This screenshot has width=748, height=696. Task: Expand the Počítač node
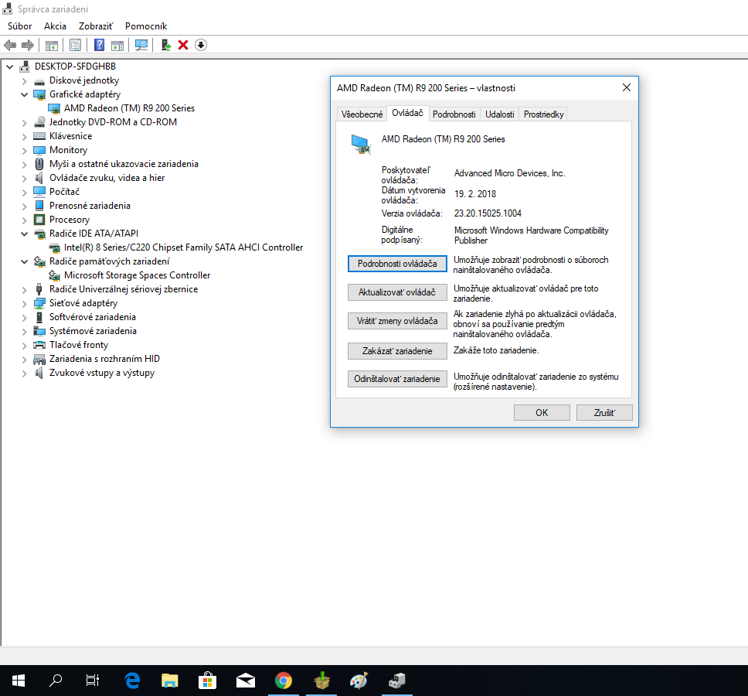(24, 192)
